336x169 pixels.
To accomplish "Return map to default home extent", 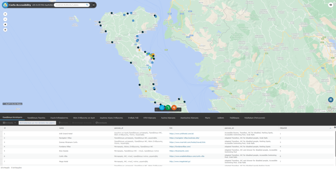I will click(x=5, y=25).
